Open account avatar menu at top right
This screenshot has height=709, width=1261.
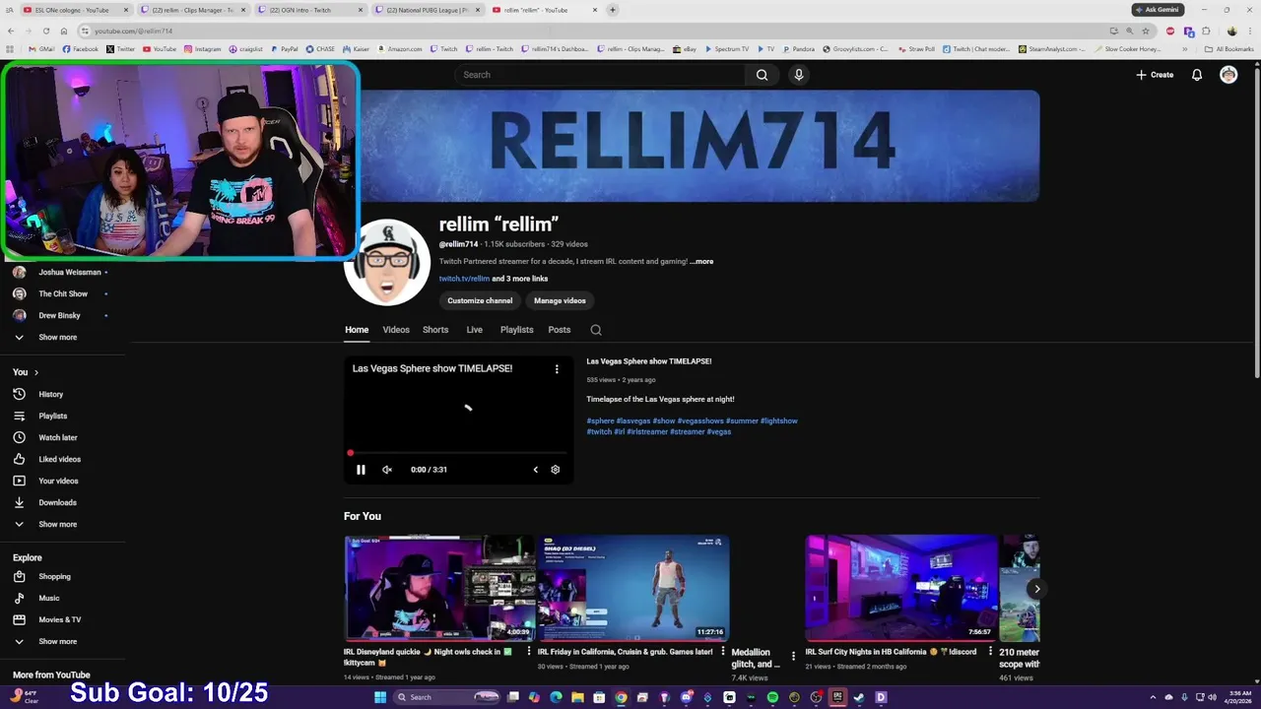[1228, 75]
